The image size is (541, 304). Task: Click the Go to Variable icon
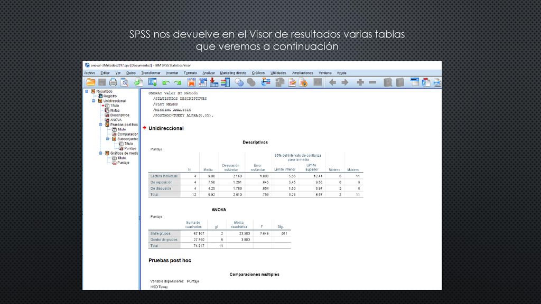[x=214, y=82]
